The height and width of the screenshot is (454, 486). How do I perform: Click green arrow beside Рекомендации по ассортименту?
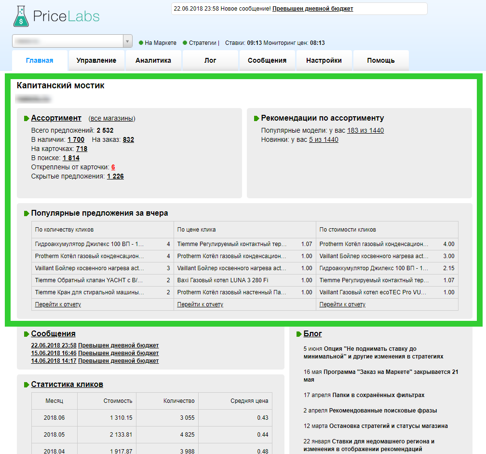click(256, 119)
